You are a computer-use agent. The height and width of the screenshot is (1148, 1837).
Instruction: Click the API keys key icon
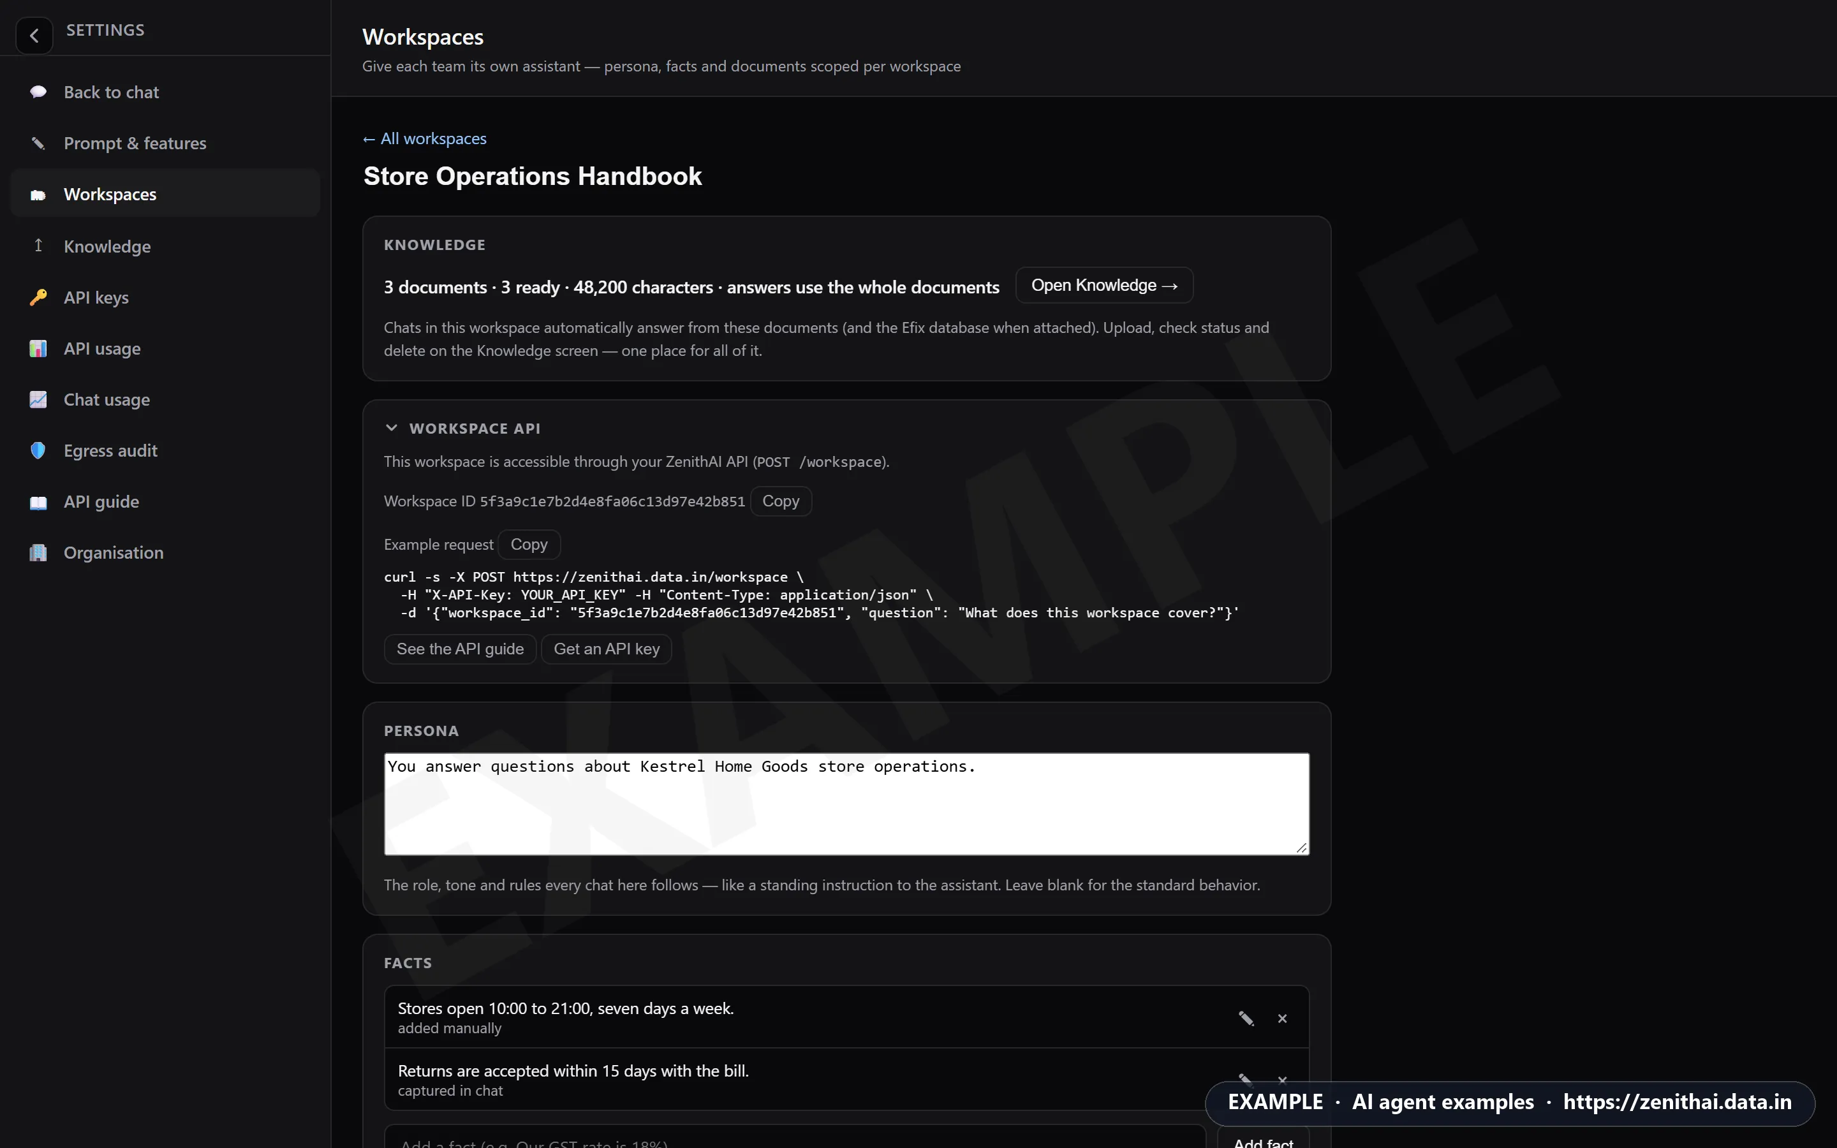tap(38, 297)
